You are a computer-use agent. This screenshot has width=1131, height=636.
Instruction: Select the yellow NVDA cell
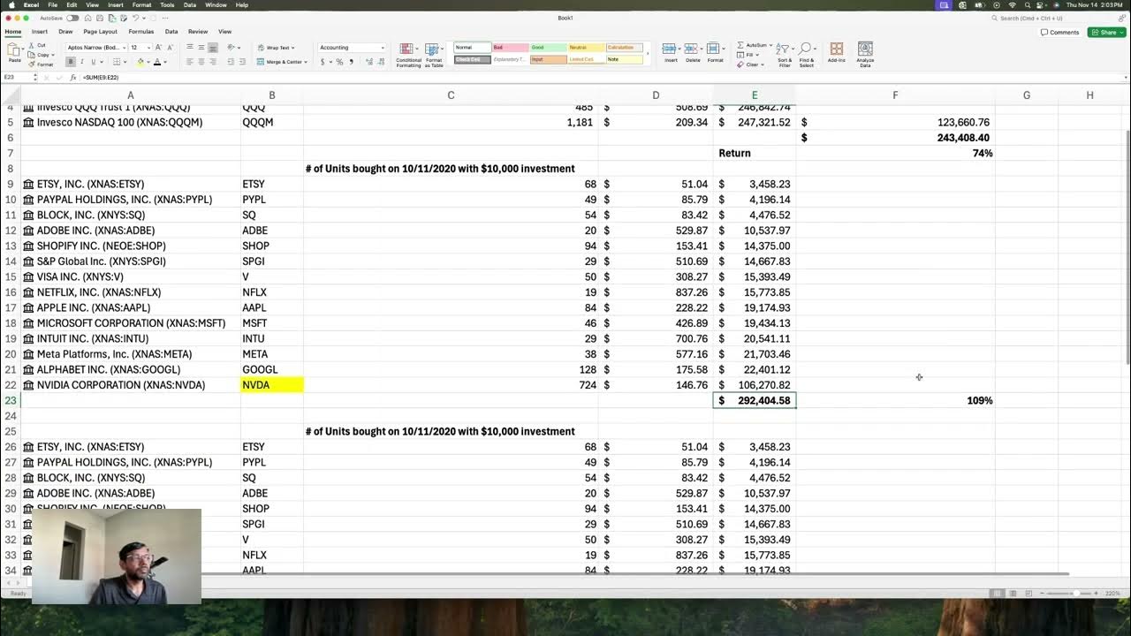[x=272, y=385]
